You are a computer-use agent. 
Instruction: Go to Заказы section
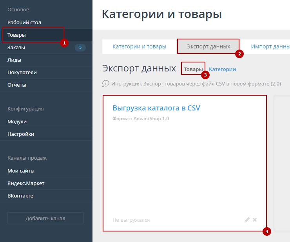tap(16, 47)
